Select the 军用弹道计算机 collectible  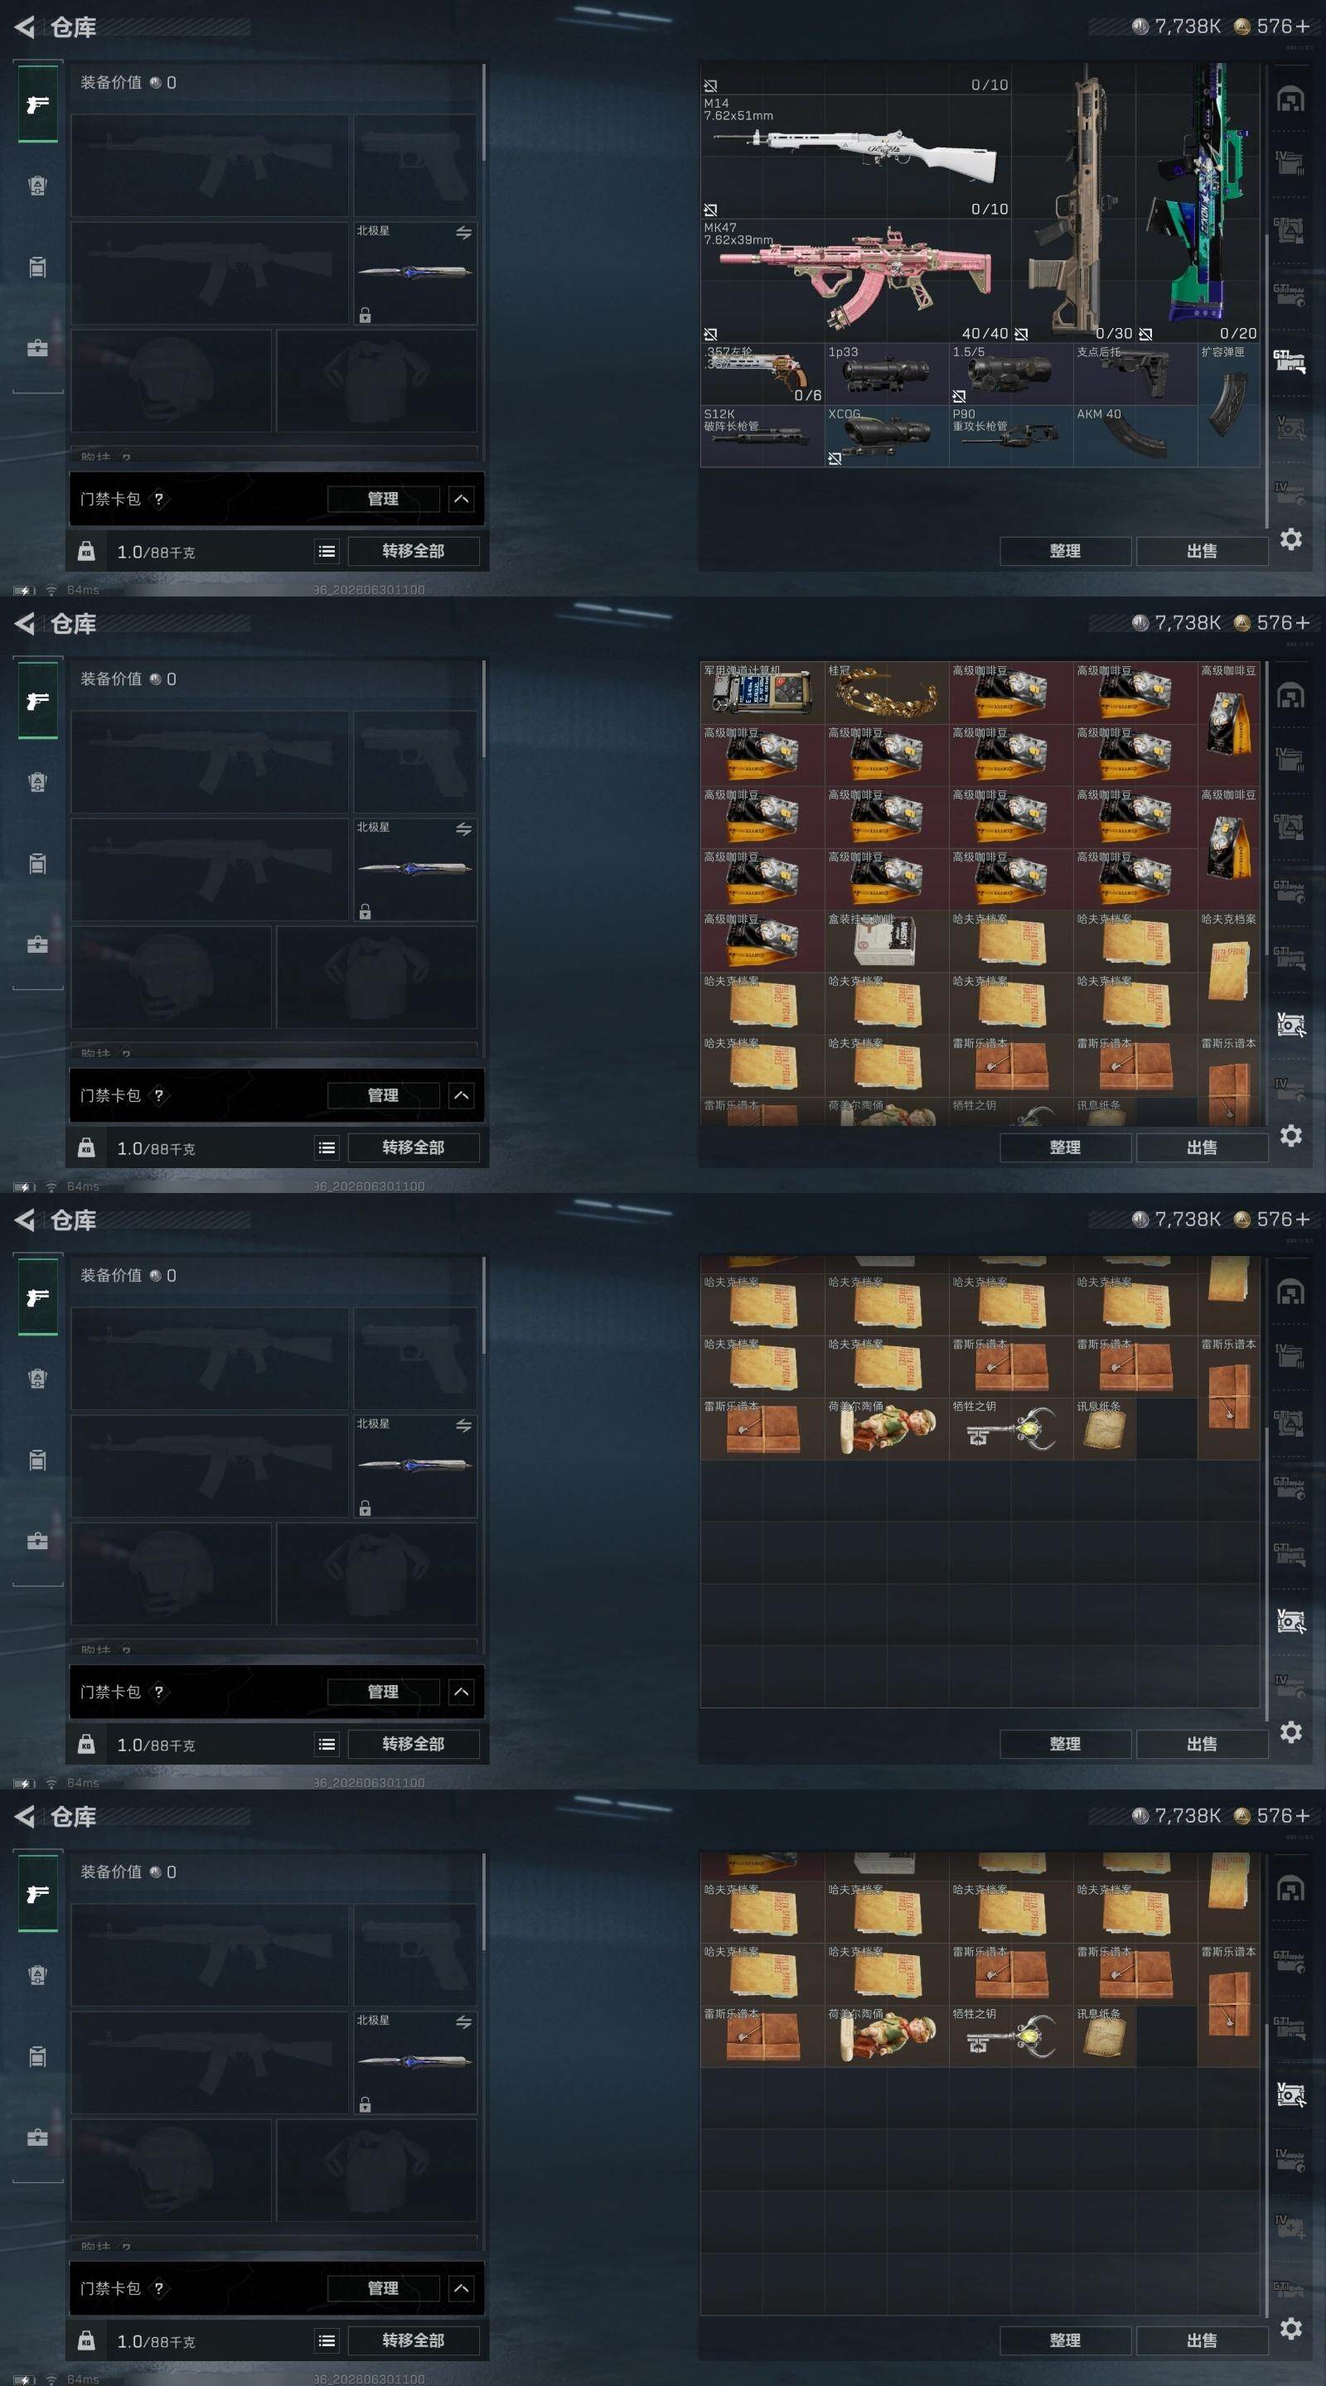[x=762, y=692]
